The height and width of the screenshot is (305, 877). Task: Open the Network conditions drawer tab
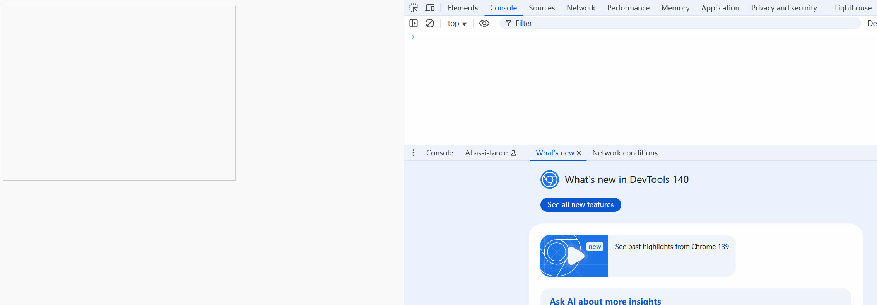(x=625, y=153)
